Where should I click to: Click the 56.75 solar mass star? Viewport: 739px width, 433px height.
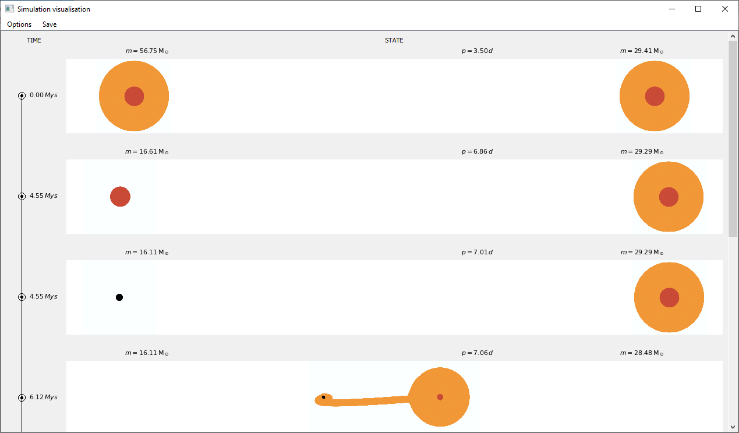[x=134, y=96]
